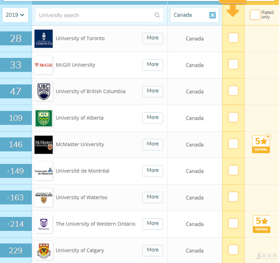Viewport: 280px width, 263px height.
Task: Tick the compare checkbox for University of Alberta
Action: 233,117
